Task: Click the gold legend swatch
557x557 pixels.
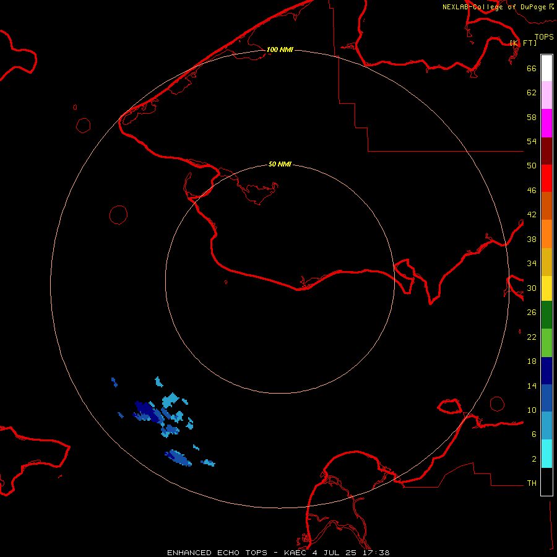Action: [x=546, y=262]
